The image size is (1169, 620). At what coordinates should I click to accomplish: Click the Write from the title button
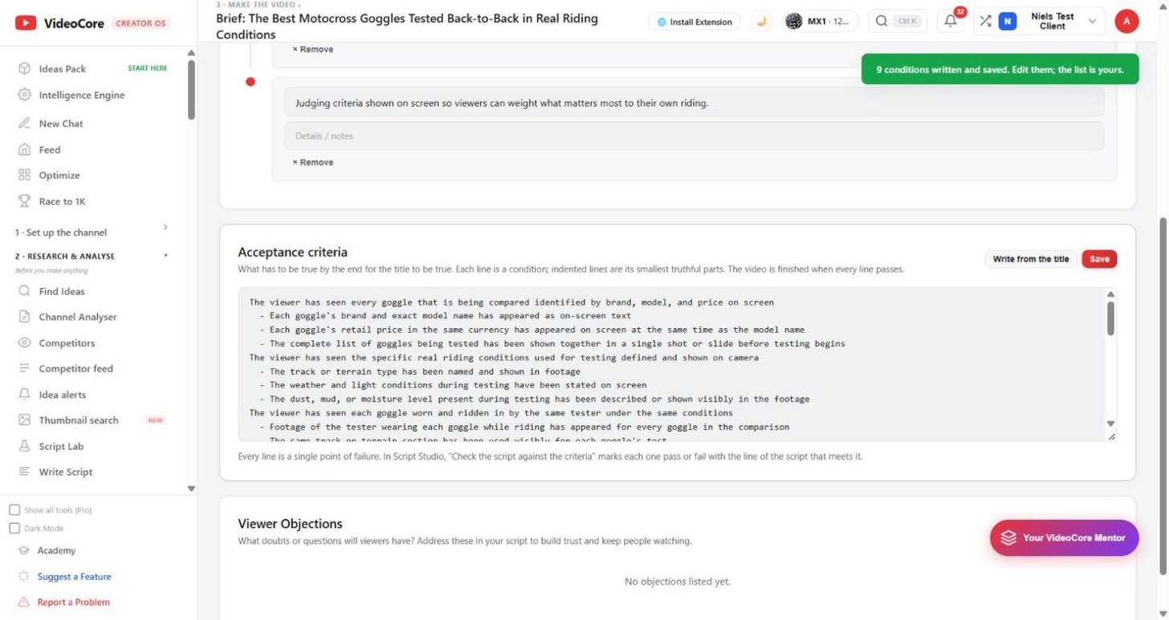click(x=1031, y=259)
